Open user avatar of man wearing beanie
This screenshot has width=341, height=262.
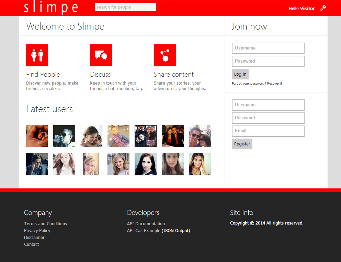click(x=37, y=164)
